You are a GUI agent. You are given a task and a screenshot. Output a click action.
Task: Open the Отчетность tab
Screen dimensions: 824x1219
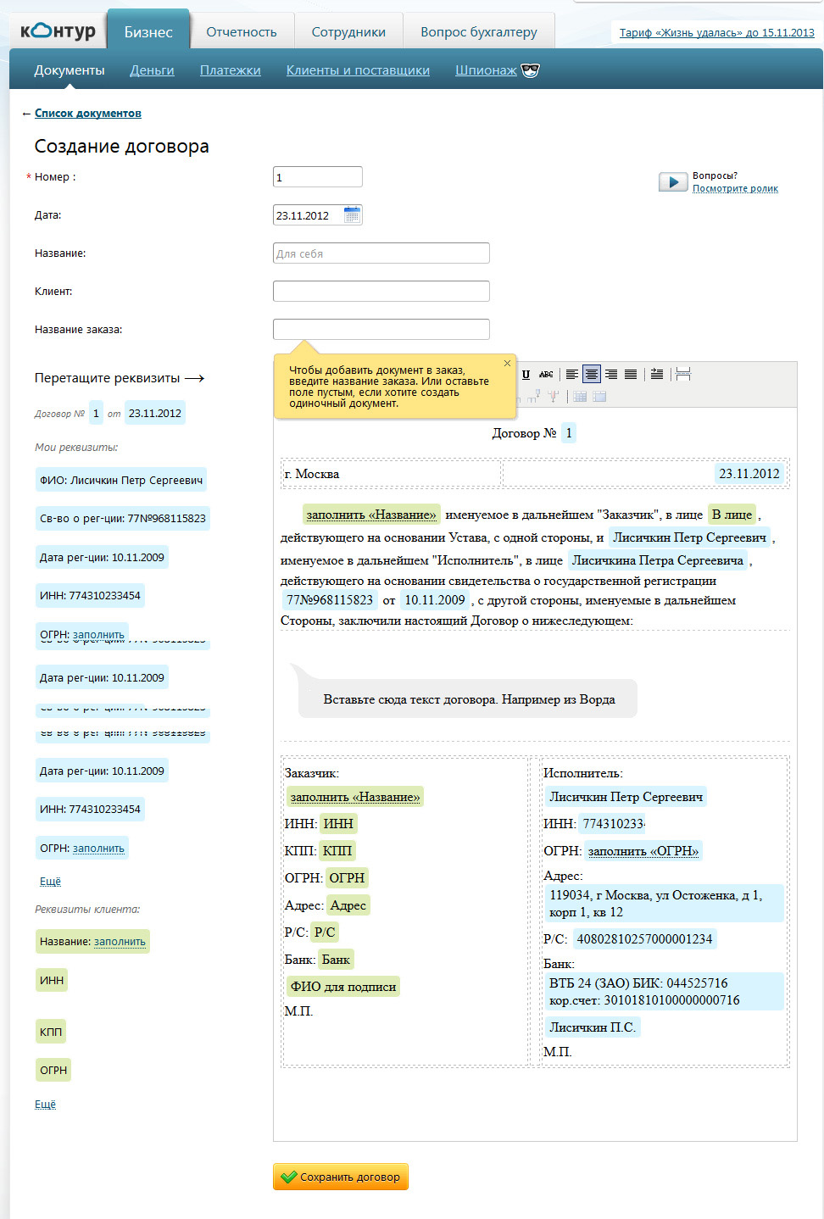[x=242, y=32]
